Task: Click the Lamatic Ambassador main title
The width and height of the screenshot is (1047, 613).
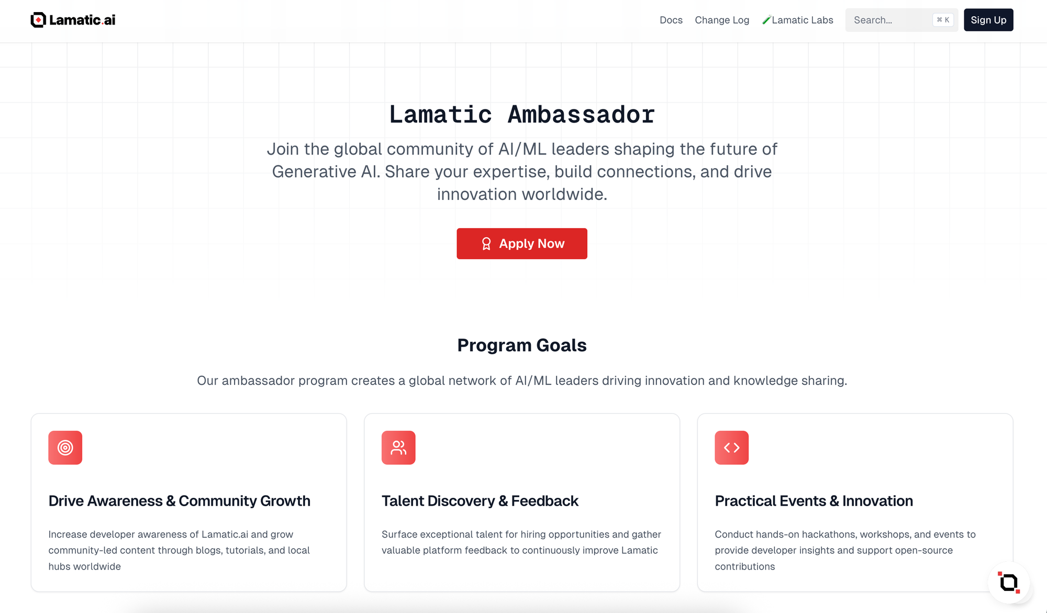Action: pos(522,115)
